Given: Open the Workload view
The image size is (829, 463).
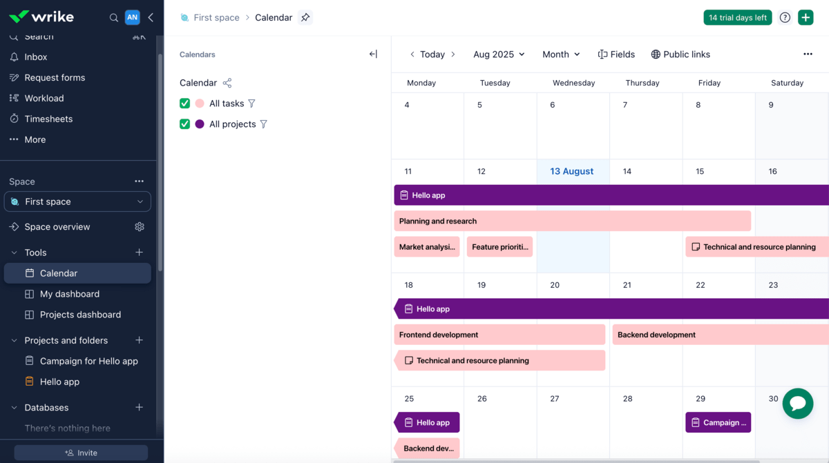Looking at the screenshot, I should 43,98.
